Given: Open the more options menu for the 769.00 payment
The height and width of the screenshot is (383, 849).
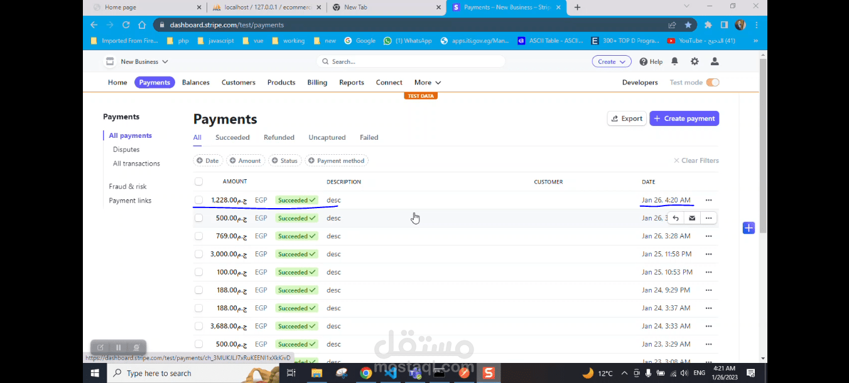Looking at the screenshot, I should tap(708, 236).
